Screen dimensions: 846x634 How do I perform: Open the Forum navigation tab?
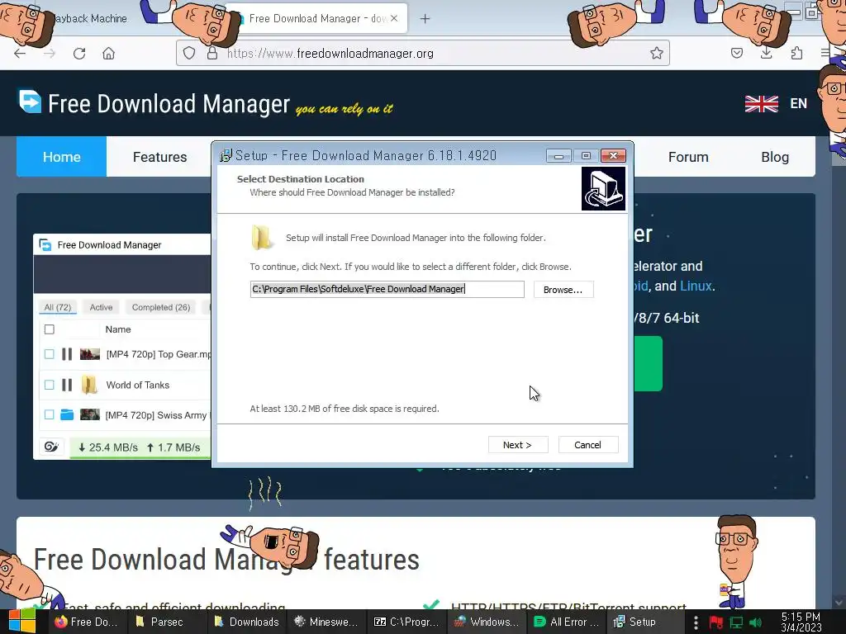688,157
